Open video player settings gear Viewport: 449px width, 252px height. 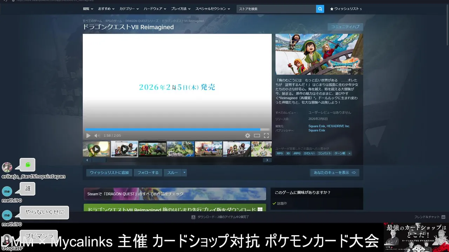[x=248, y=135]
